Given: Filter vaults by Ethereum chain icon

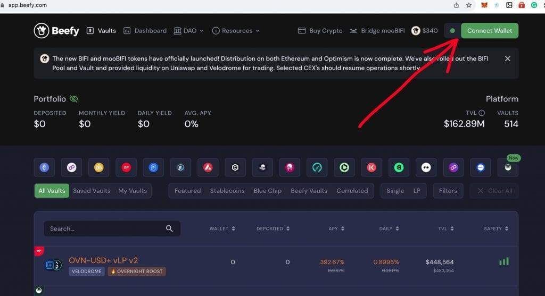Looking at the screenshot, I should (x=44, y=167).
